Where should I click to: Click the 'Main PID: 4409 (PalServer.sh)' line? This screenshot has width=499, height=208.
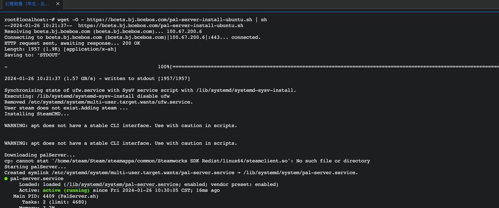[56, 196]
